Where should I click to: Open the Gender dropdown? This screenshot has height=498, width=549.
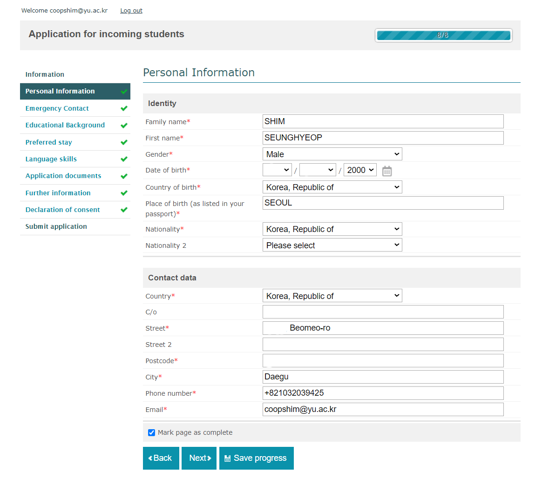click(332, 154)
